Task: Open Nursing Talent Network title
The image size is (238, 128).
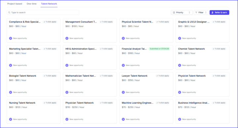Action: click(x=22, y=103)
